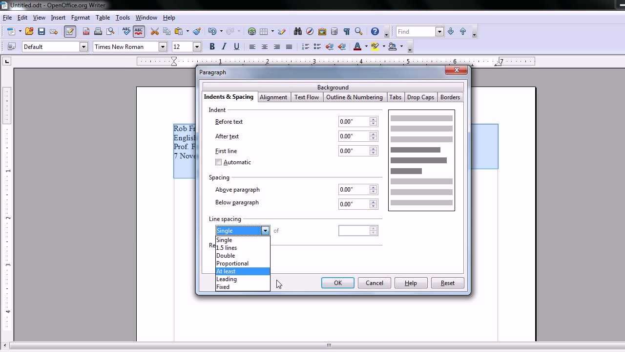Click the Cancel button
The width and height of the screenshot is (625, 352).
[x=374, y=283]
